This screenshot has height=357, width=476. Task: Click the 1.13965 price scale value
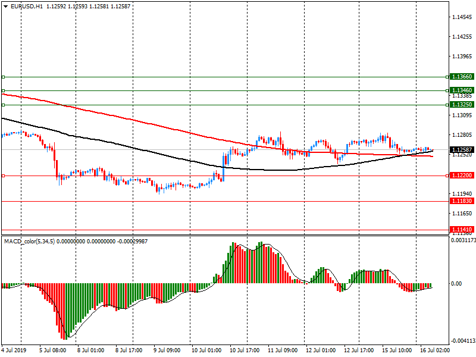[x=462, y=56]
